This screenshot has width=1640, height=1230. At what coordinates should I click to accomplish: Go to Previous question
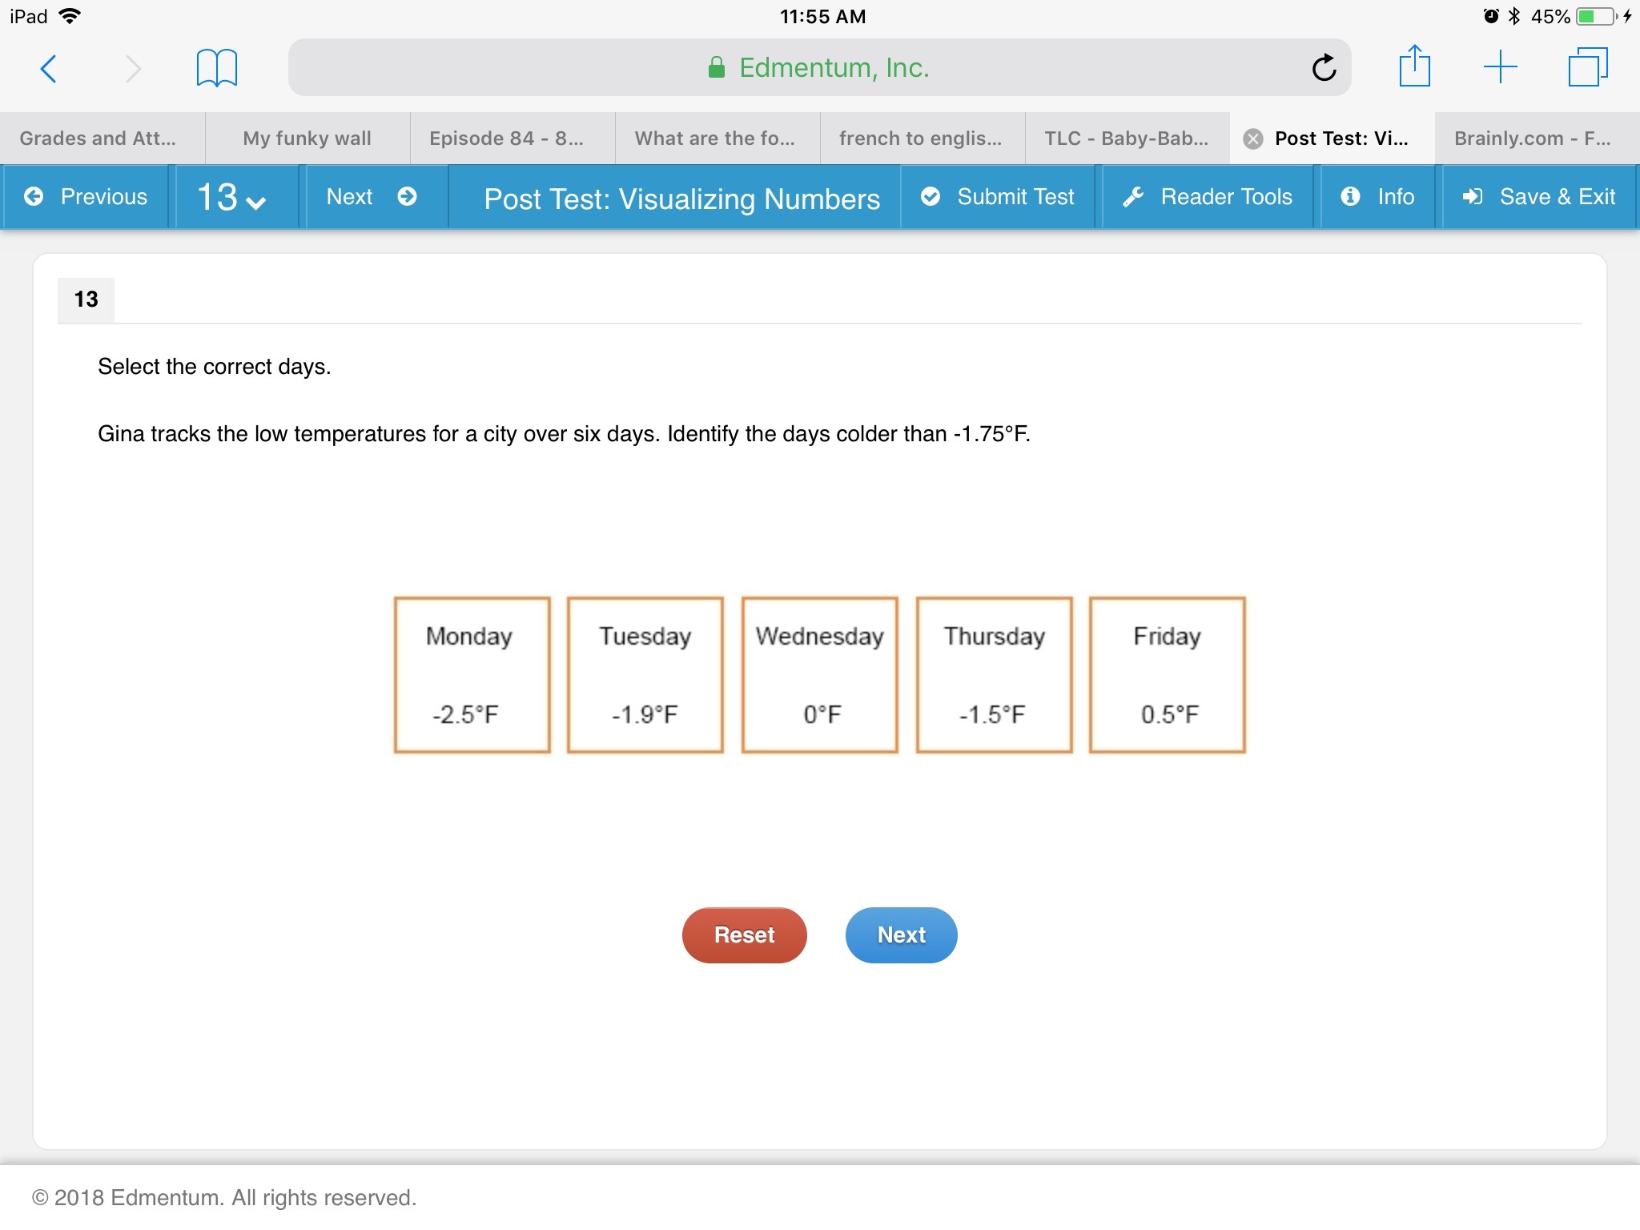click(86, 197)
